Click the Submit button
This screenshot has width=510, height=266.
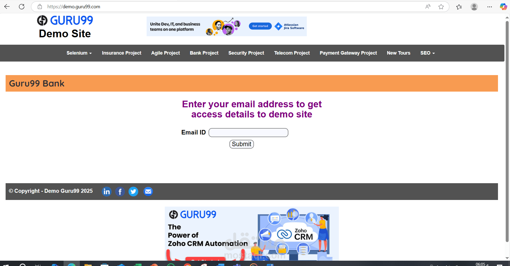[241, 144]
